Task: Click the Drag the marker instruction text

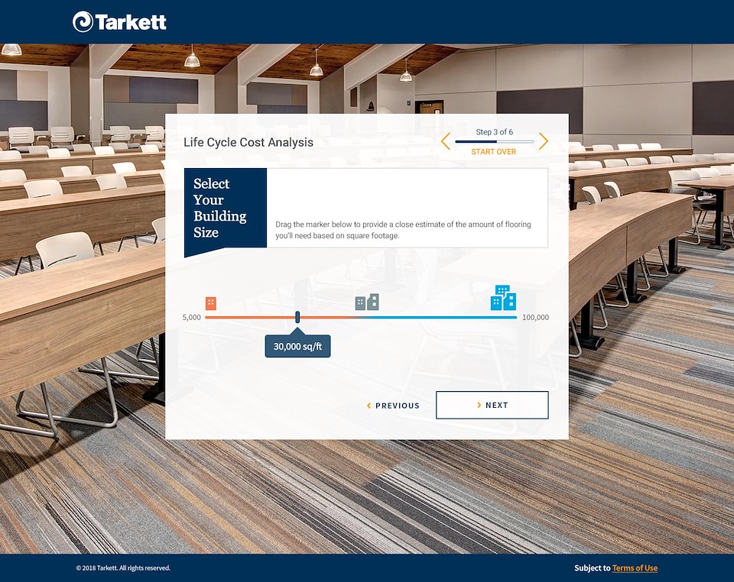Action: click(x=403, y=230)
